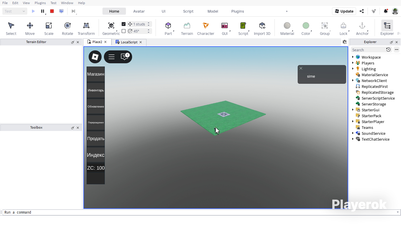The image size is (401, 225).
Task: Open the File menu
Action: pos(5,3)
